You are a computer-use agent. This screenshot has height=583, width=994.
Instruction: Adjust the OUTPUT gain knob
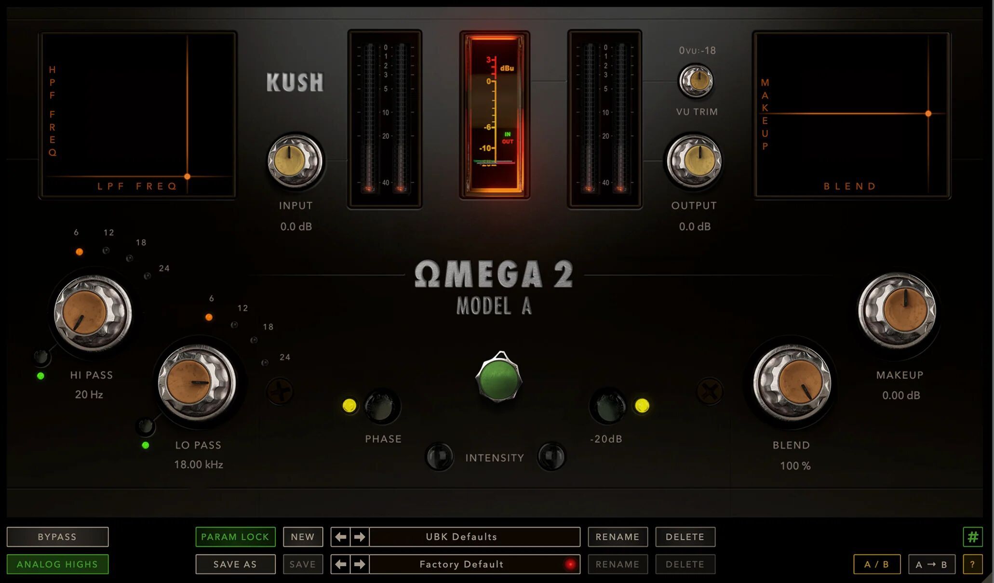coord(694,161)
